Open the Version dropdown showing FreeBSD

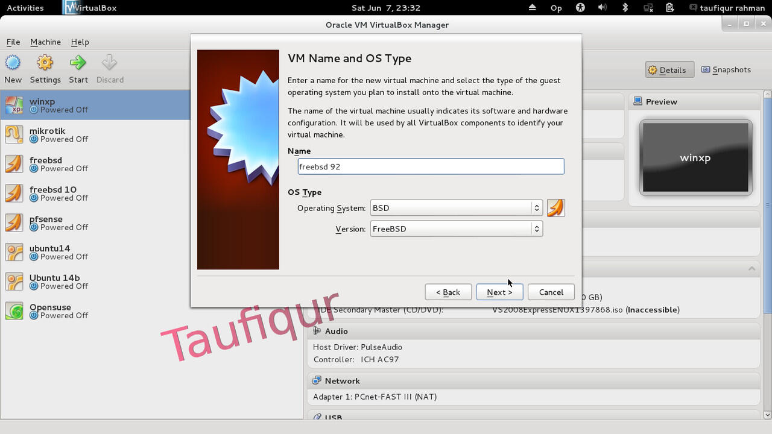click(x=456, y=228)
